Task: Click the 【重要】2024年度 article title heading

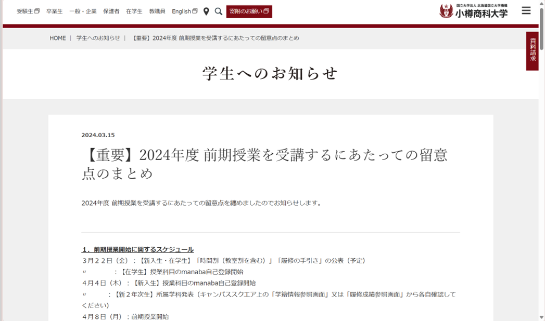Action: pyautogui.click(x=264, y=164)
